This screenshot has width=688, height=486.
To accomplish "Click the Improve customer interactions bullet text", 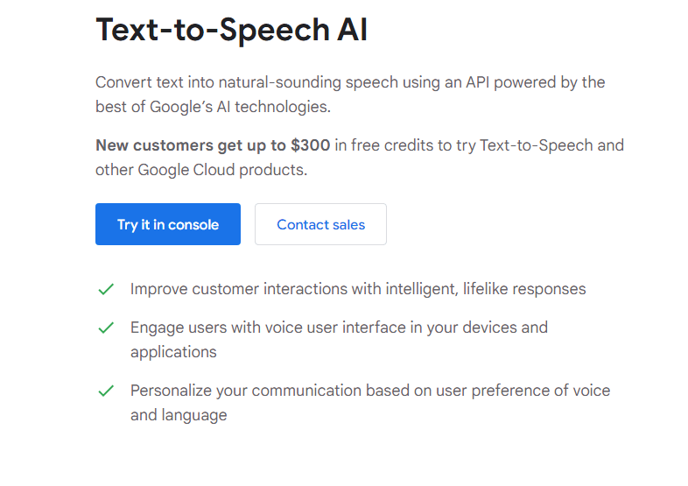I will 358,289.
